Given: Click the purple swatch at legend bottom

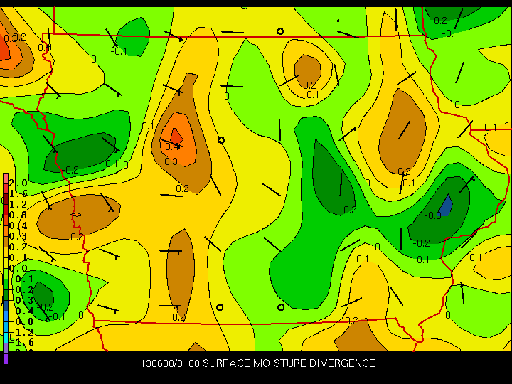Looking at the screenshot, I should point(6,359).
